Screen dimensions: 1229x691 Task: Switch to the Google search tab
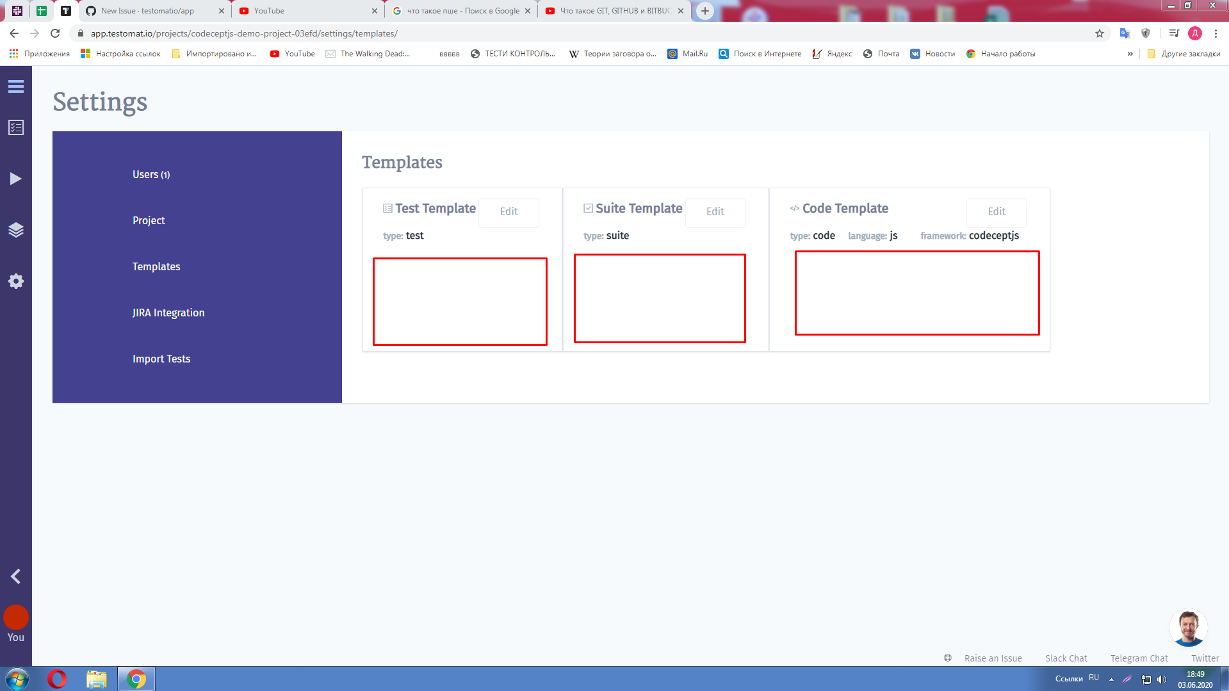461,11
